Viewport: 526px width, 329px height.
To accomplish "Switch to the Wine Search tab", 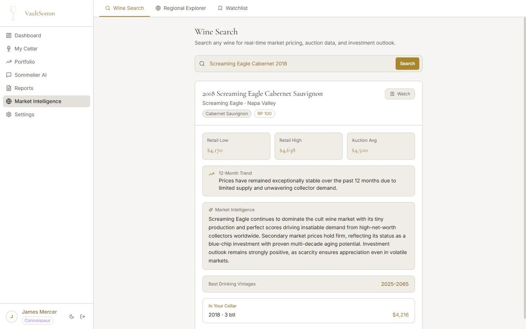I will pyautogui.click(x=125, y=8).
